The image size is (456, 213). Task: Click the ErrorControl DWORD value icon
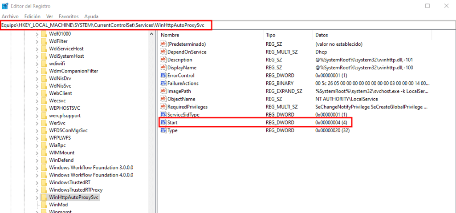[x=163, y=76]
